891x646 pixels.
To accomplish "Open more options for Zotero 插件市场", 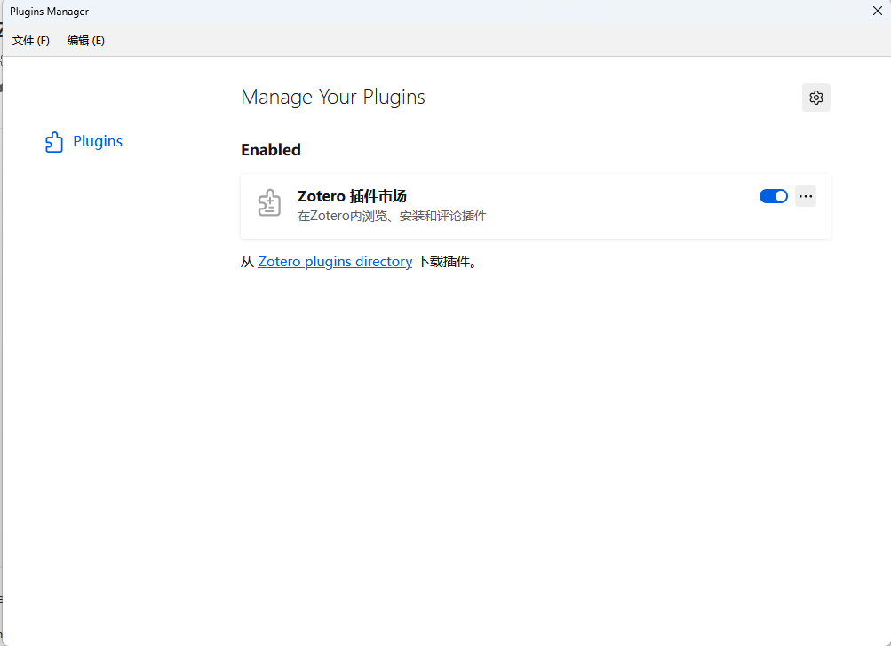I will pos(805,196).
